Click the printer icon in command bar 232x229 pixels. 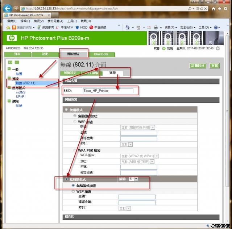click(156, 28)
